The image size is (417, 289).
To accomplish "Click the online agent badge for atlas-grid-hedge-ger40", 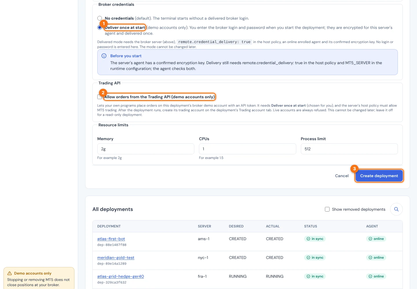I will pos(376,276).
